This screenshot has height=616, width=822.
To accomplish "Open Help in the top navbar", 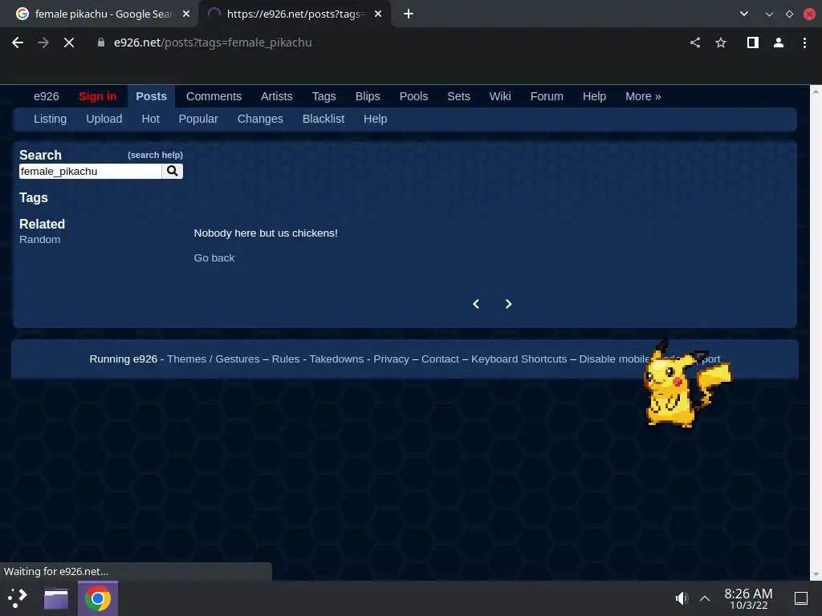I will 595,96.
